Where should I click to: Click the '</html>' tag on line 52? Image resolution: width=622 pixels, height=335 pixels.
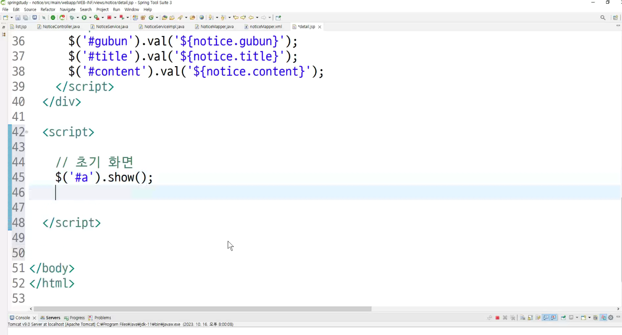coord(52,283)
